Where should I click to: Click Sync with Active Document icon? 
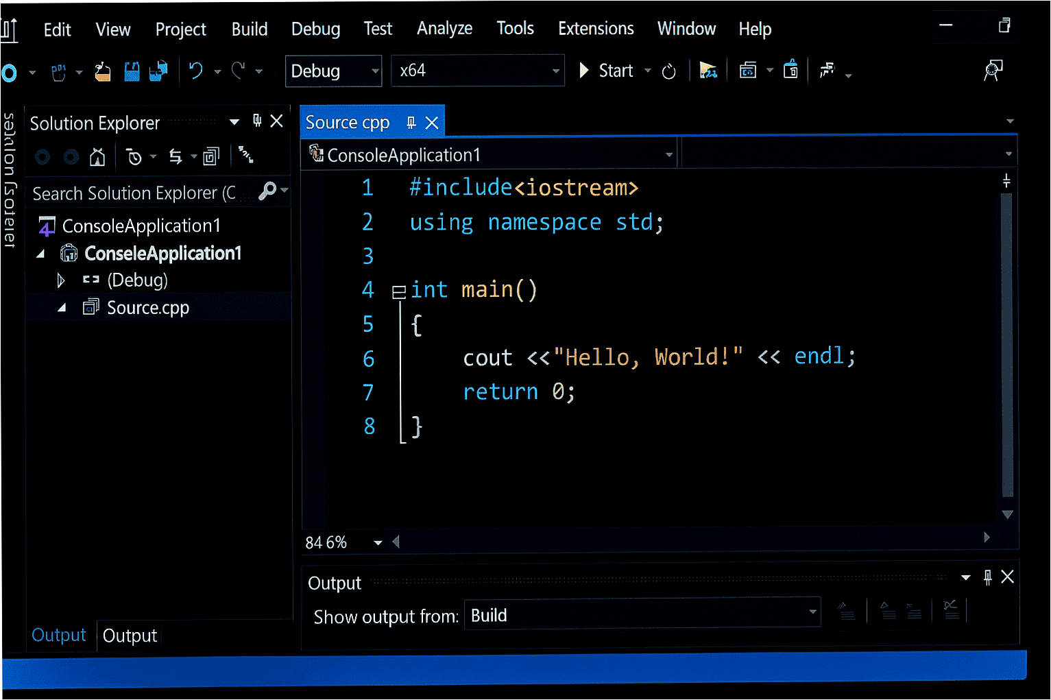pos(176,157)
